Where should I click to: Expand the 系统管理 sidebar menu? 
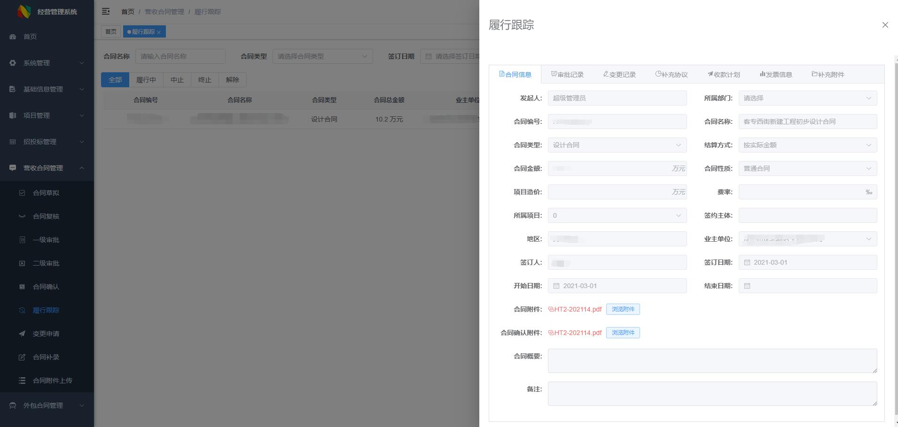81,63
